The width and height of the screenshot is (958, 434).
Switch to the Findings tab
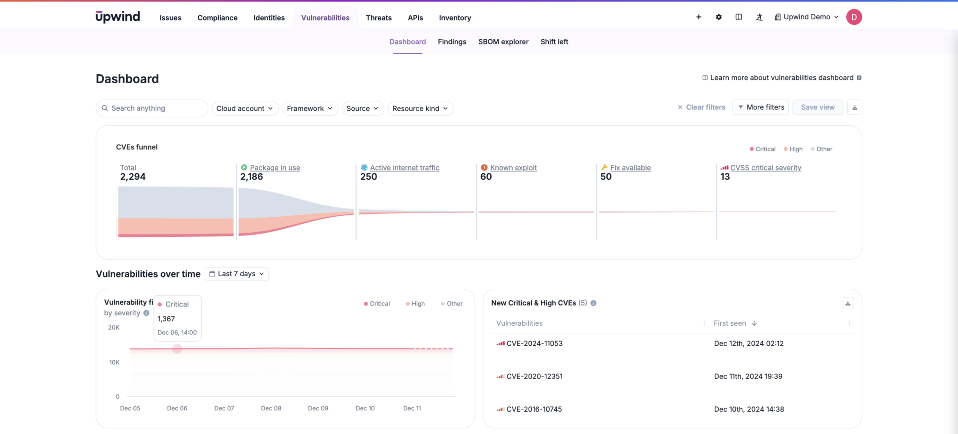[x=452, y=42]
